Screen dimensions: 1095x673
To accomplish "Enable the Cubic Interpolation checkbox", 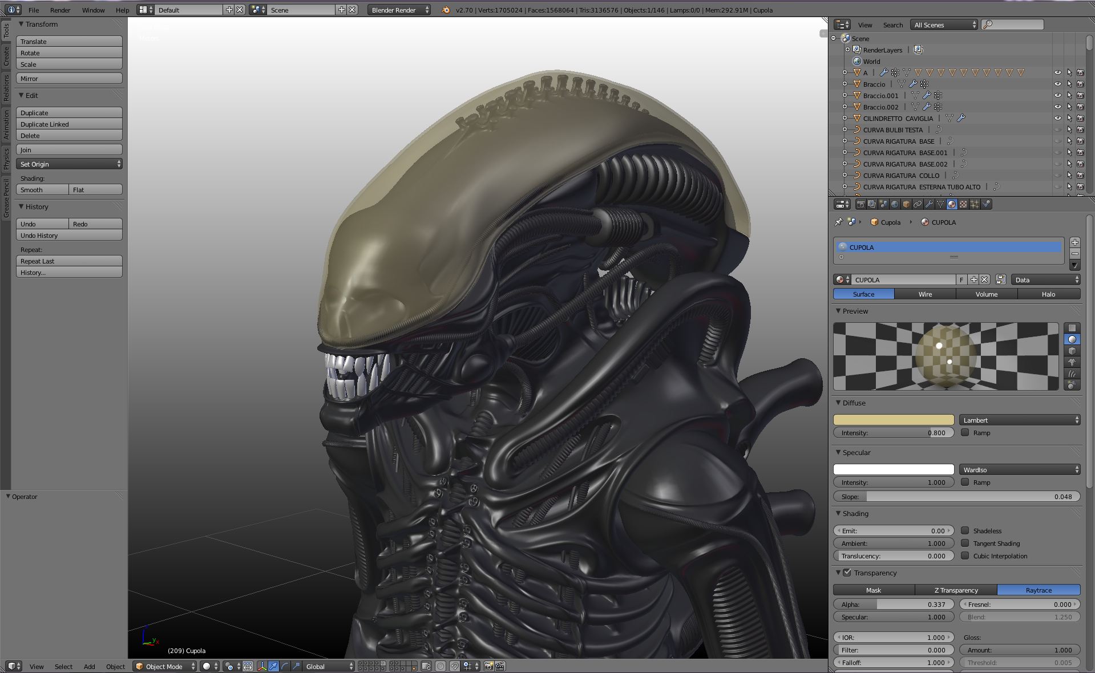I will (x=965, y=556).
